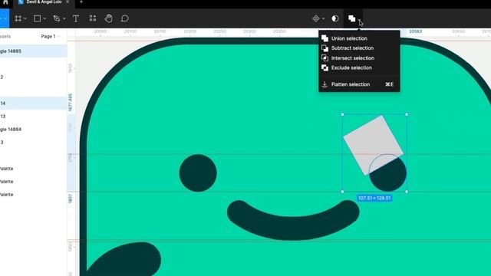Switch to the Assets panel tab
Viewport: 491px width, 276px height.
5,36
